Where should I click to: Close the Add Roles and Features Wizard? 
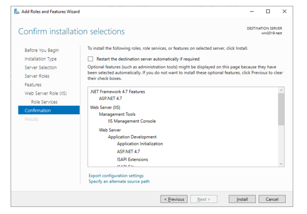point(284,12)
